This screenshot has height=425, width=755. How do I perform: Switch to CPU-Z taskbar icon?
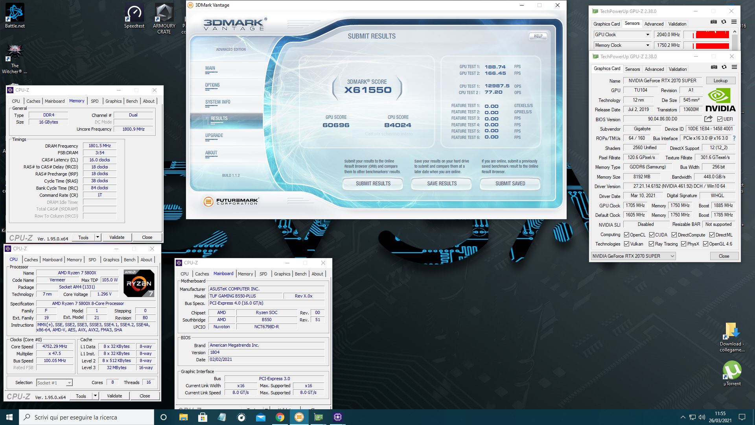[x=338, y=417]
